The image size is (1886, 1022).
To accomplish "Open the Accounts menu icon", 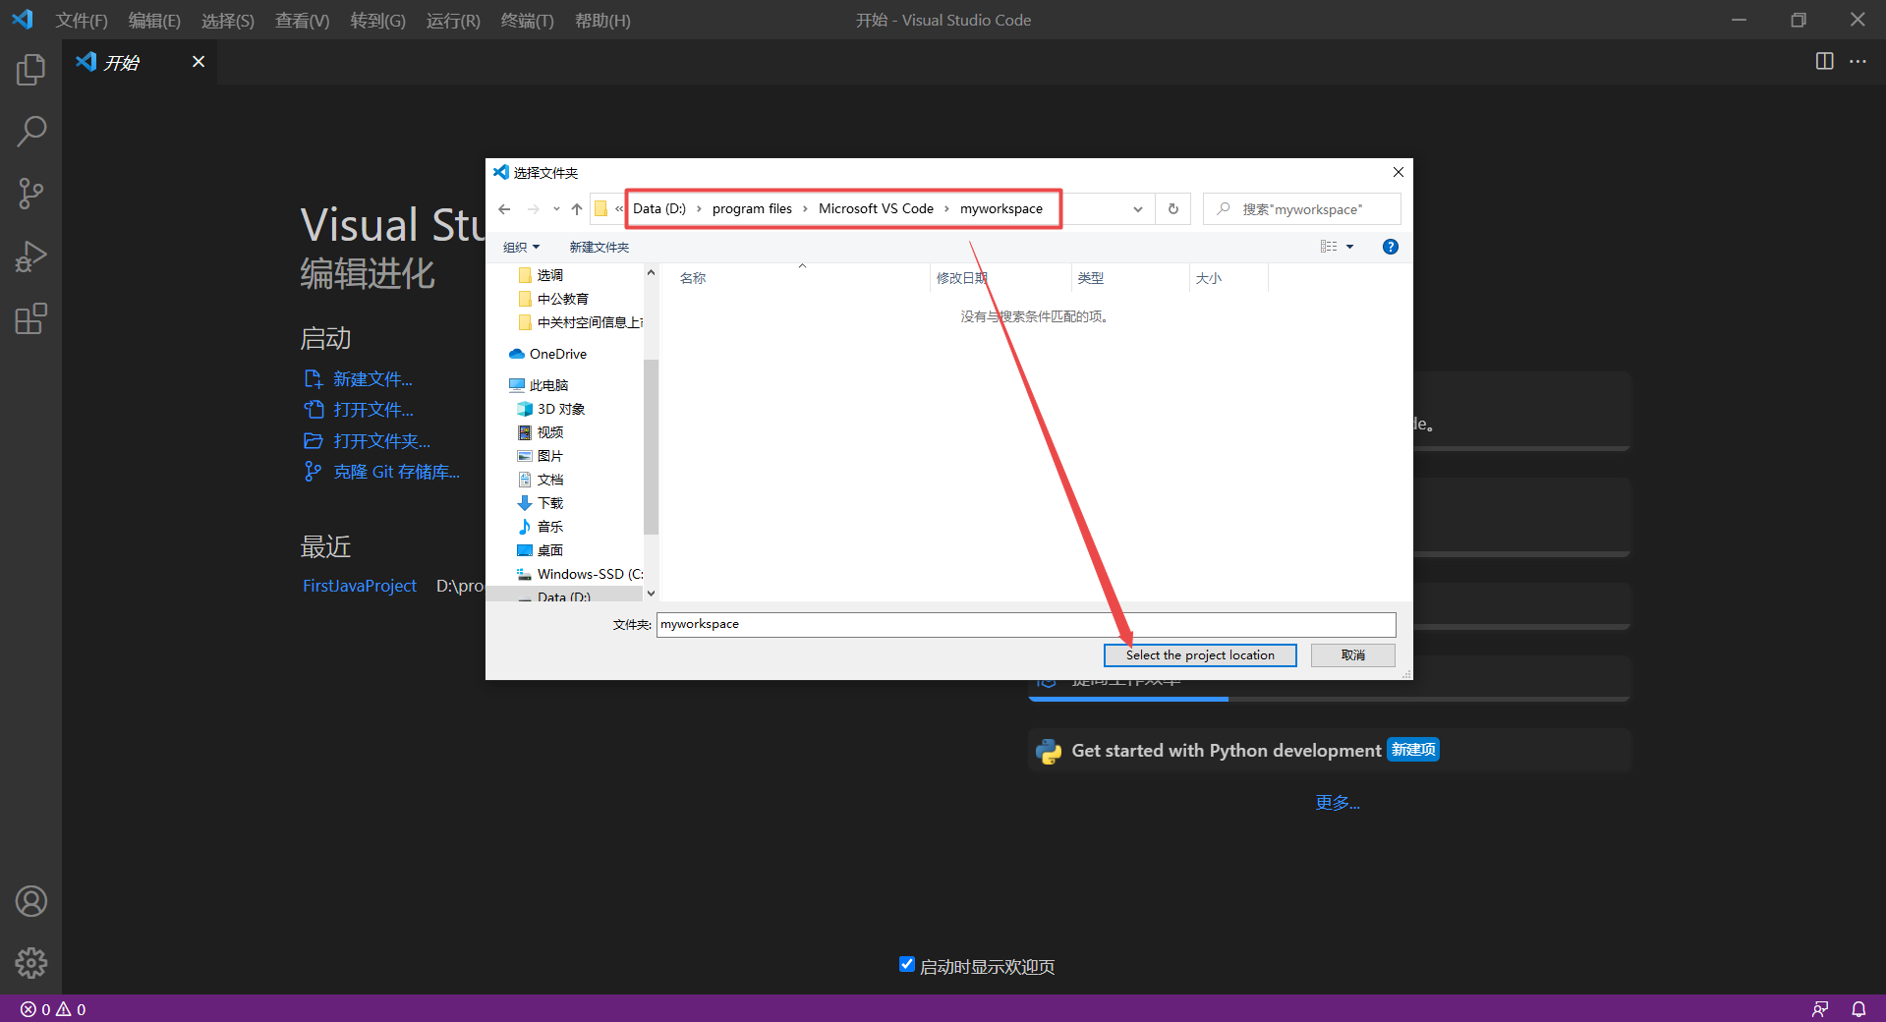I will click(30, 901).
